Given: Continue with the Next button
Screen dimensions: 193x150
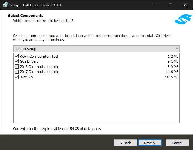Looking at the screenshot, I should tap(150, 143).
